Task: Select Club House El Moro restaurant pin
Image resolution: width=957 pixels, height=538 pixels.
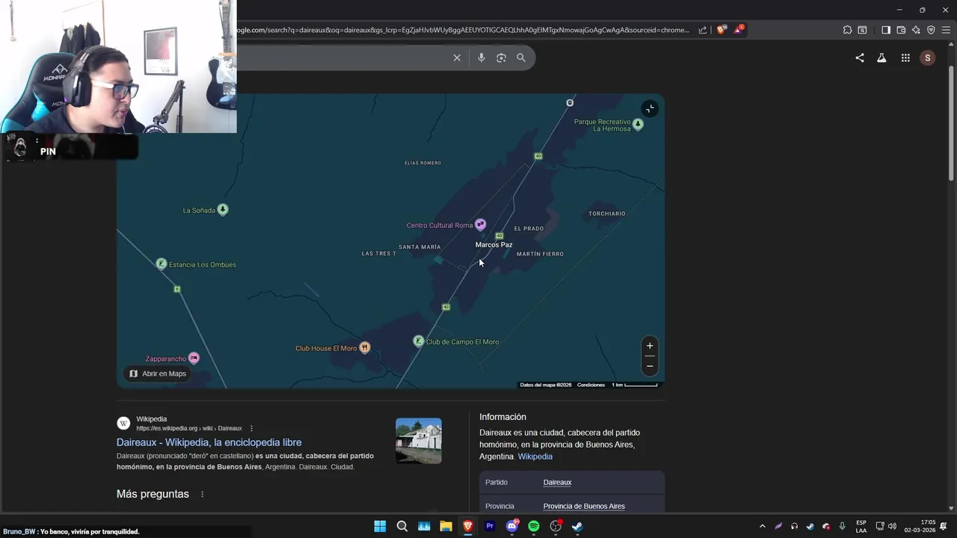Action: 364,347
